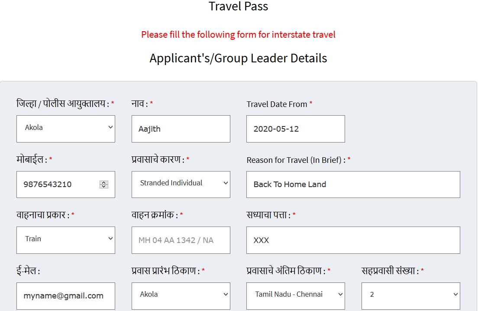The height and width of the screenshot is (311, 478).
Task: Open the journey start place Akola dropdown
Action: pyautogui.click(x=181, y=295)
